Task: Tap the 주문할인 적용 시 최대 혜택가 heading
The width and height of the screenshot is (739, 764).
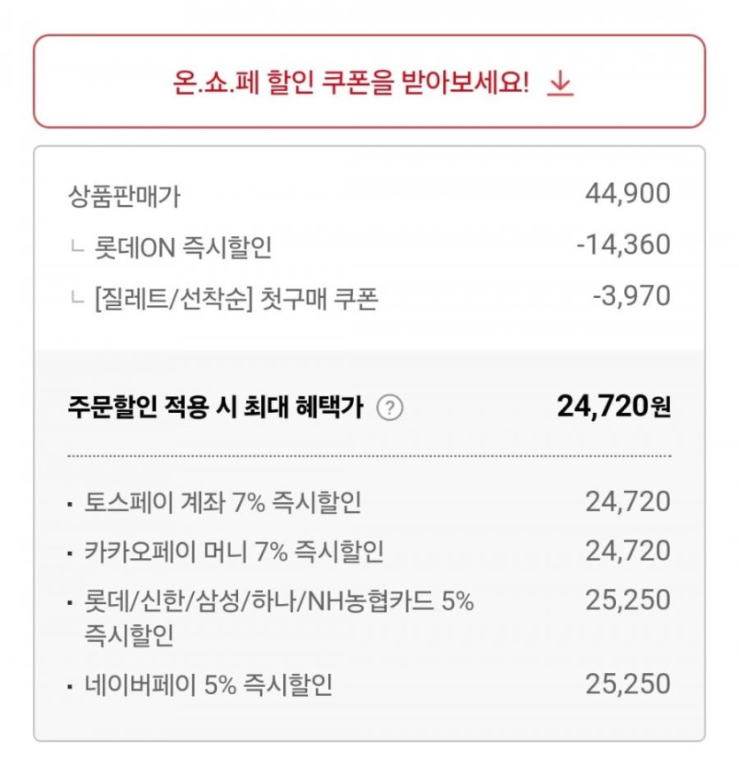Action: click(x=215, y=408)
